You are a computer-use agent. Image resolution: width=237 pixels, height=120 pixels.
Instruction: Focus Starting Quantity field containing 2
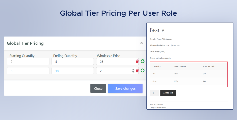(28, 62)
